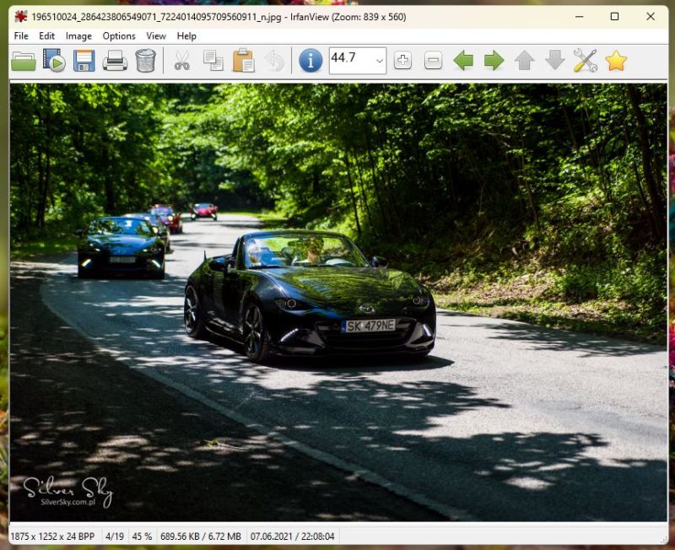Click the Paste clipboard icon
The width and height of the screenshot is (675, 550).
click(x=243, y=61)
